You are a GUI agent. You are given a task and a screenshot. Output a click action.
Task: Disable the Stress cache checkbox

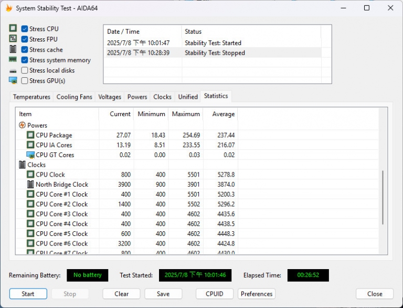(x=25, y=49)
